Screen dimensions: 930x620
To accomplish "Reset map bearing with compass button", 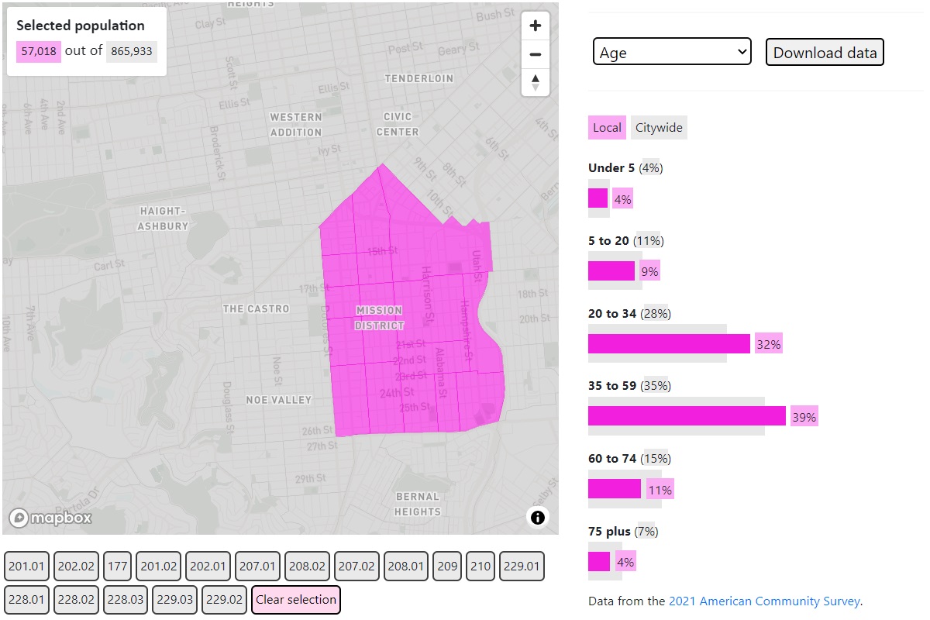I will tap(535, 82).
